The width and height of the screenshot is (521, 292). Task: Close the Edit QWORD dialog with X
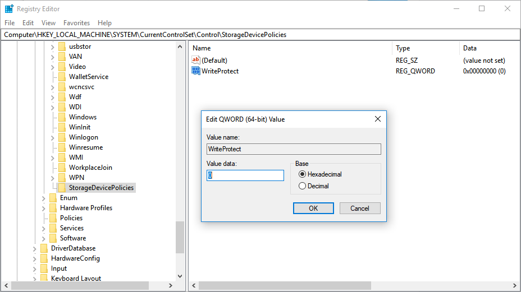[x=378, y=119]
